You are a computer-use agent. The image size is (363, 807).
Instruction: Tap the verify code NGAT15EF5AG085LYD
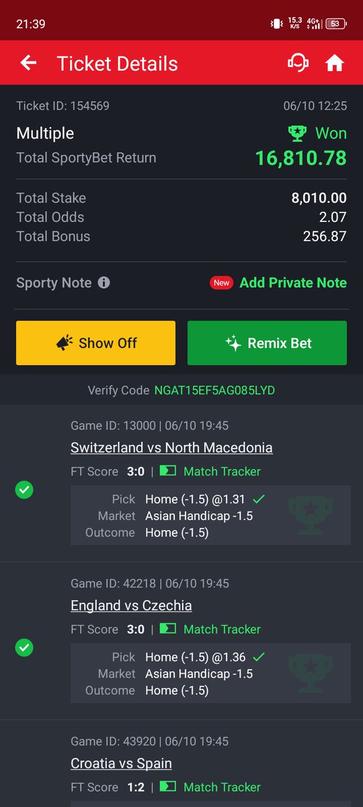tap(214, 391)
